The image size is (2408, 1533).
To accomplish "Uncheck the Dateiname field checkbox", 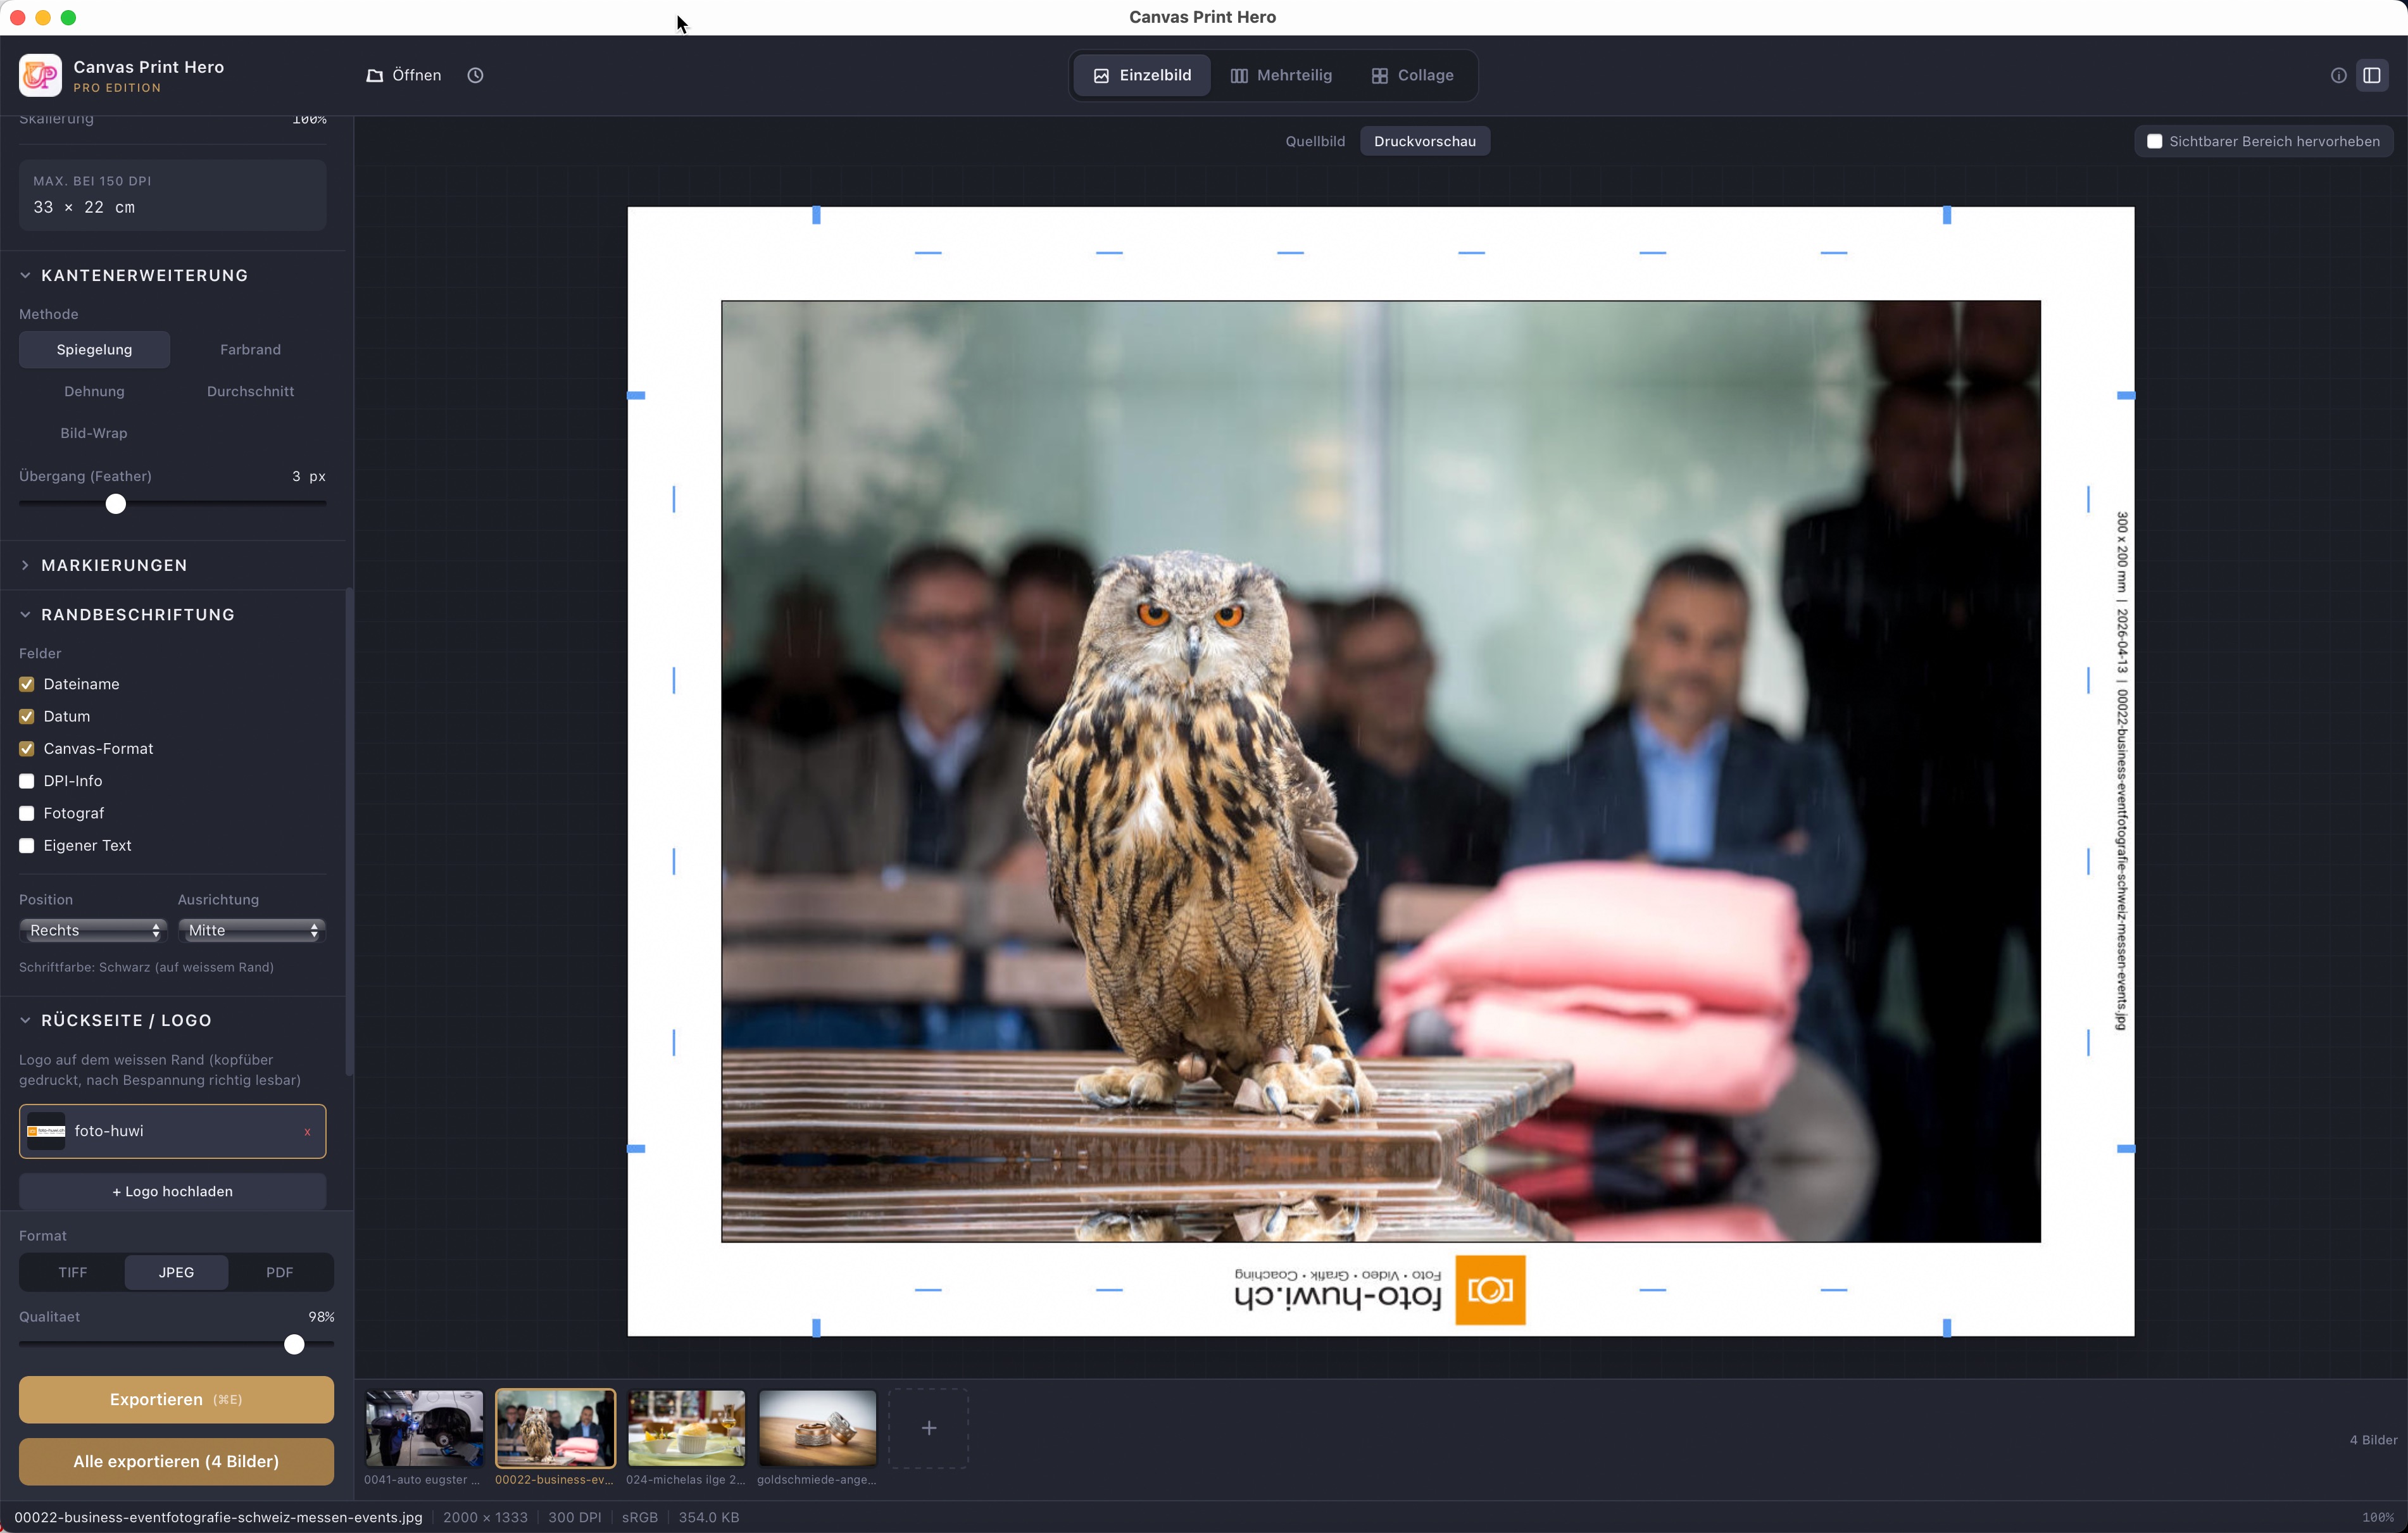I will point(27,684).
